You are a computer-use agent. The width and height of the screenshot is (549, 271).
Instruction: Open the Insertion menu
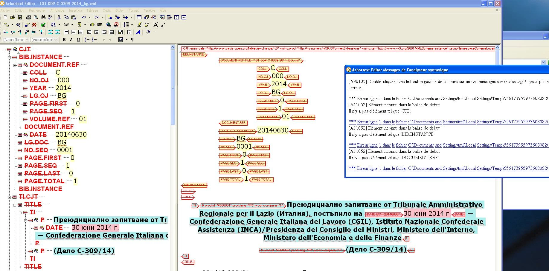[75, 10]
